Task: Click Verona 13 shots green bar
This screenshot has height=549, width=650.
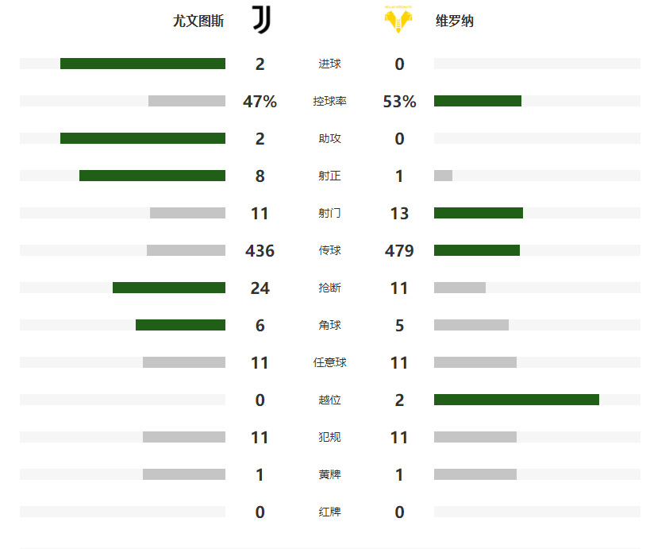Action: [479, 213]
